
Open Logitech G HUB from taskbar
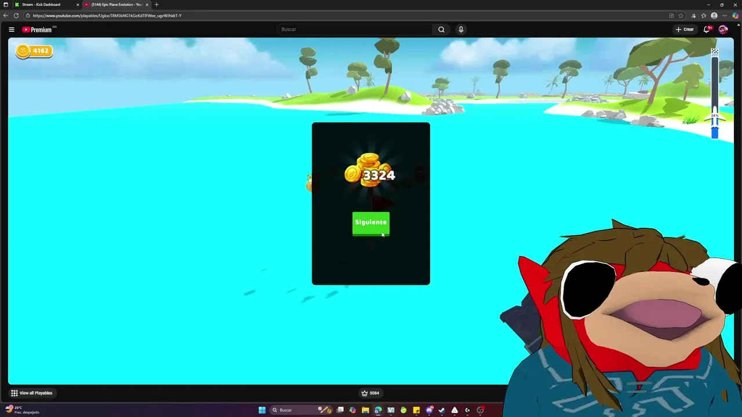[x=467, y=410]
